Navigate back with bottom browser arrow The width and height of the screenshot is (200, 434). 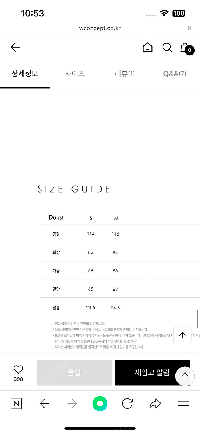pyautogui.click(x=44, y=404)
